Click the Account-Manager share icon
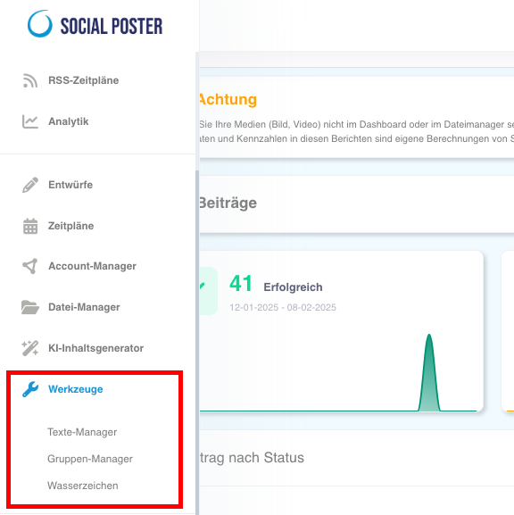The image size is (514, 515). point(29,266)
